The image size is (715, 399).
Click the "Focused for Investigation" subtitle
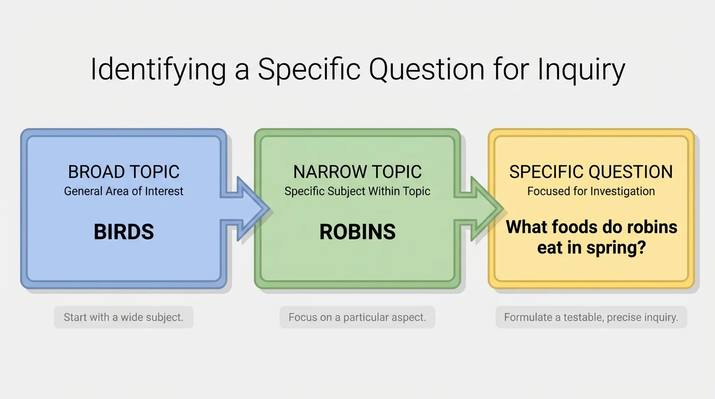point(591,191)
